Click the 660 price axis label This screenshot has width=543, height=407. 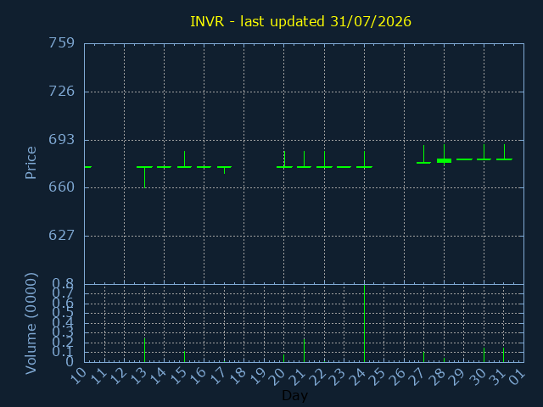61,187
